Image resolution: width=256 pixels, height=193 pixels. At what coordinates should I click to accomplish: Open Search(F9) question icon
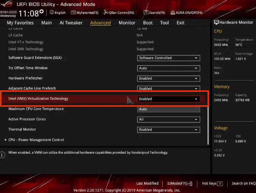click(x=146, y=12)
